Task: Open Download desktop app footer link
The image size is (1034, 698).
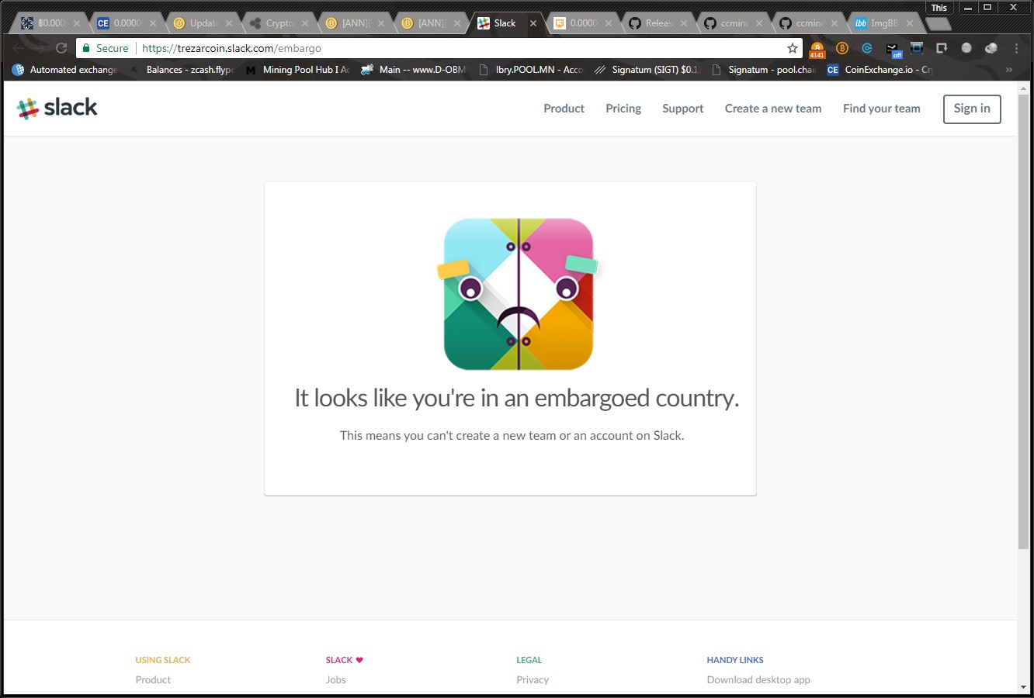Action: coord(758,679)
